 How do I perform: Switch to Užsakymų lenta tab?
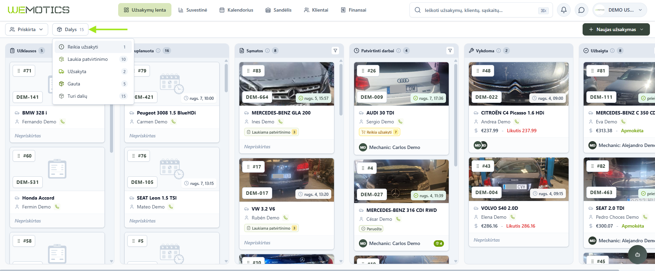pyautogui.click(x=145, y=10)
